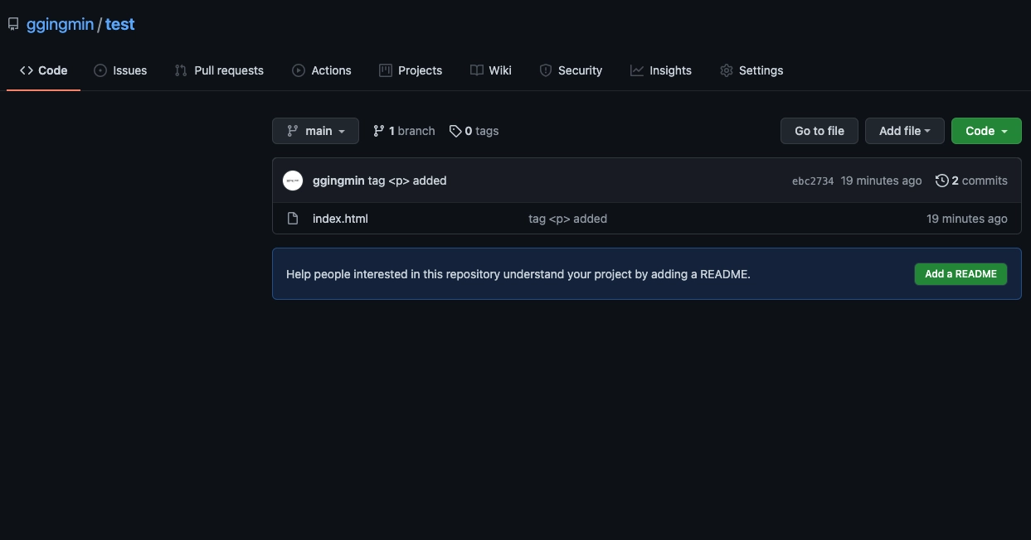Click the repository book icon beside ggingmin
This screenshot has height=540, width=1031.
(x=13, y=24)
